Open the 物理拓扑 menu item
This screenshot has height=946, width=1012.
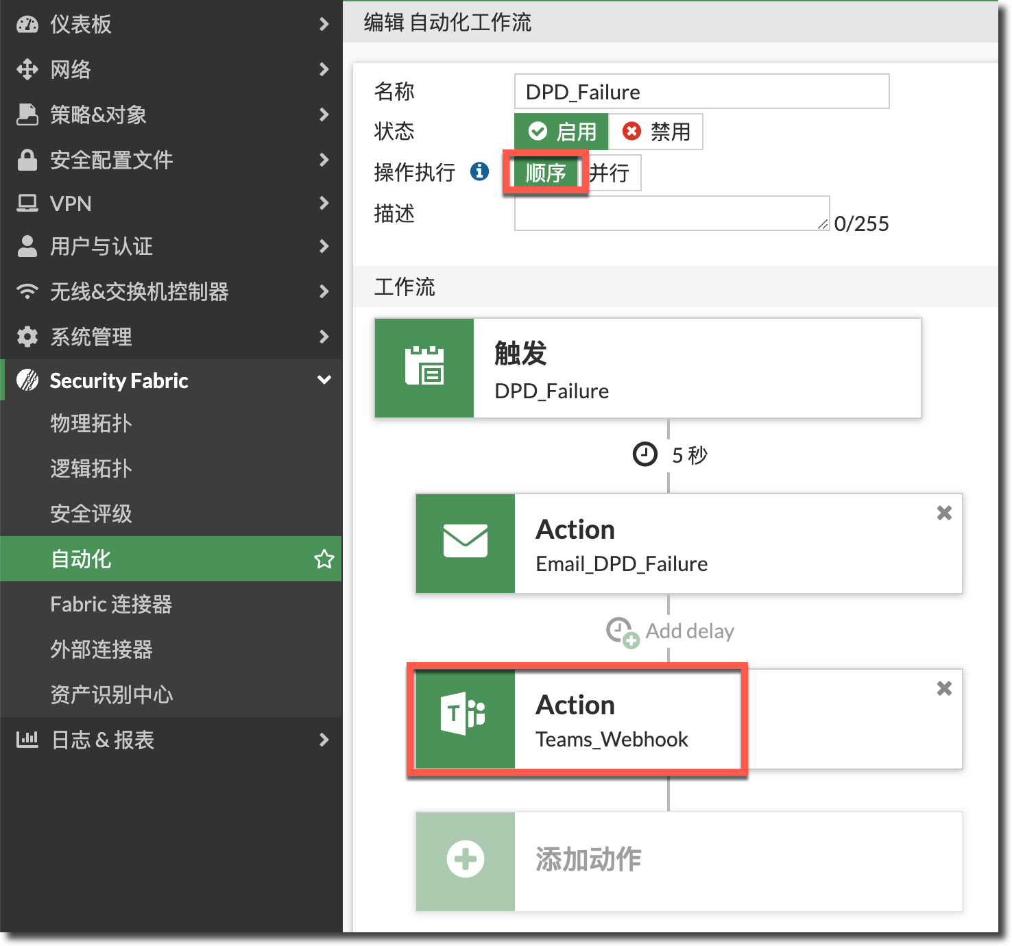[91, 423]
